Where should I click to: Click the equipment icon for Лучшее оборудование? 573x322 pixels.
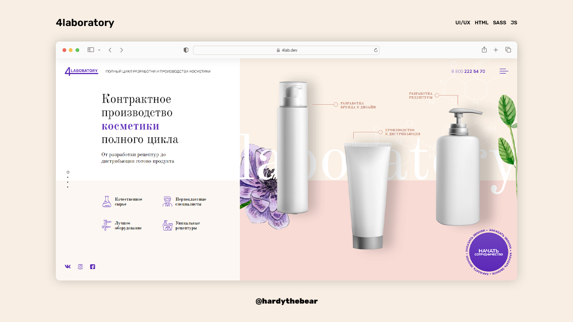coord(107,225)
